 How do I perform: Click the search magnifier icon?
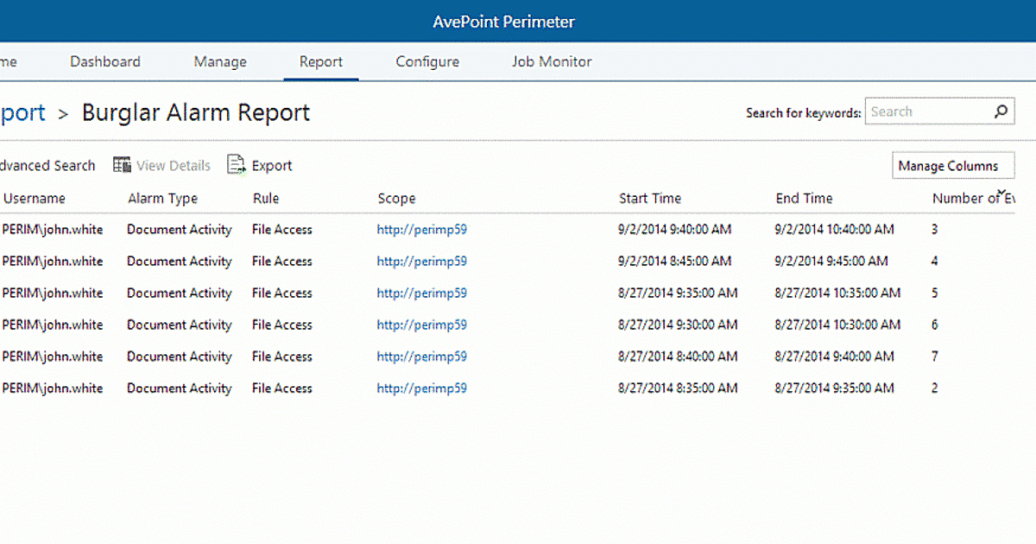pyautogui.click(x=1001, y=111)
